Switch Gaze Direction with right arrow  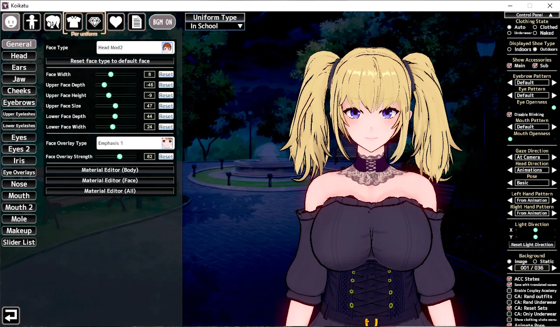pos(554,157)
